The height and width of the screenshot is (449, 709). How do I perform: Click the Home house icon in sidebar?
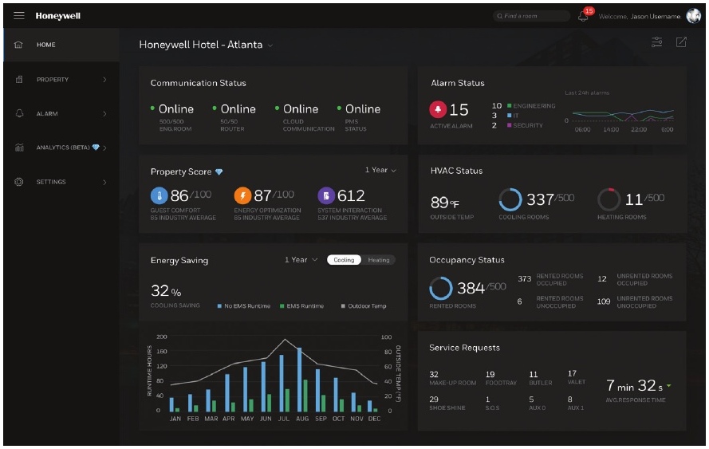[x=18, y=45]
